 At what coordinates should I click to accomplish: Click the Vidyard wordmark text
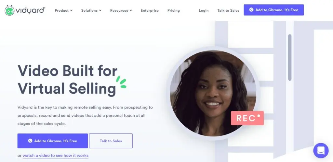point(30,10)
